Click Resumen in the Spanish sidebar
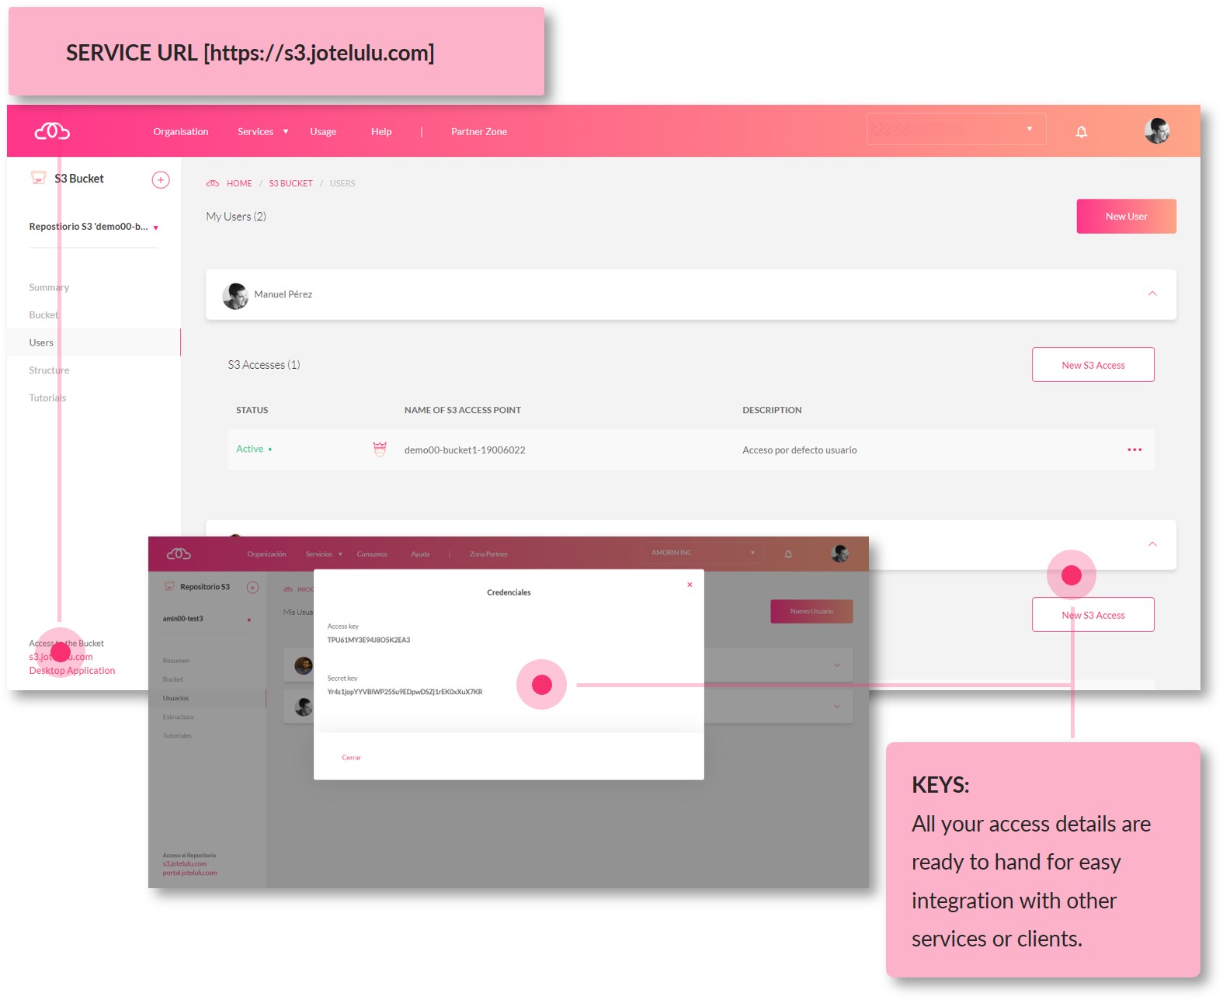The height and width of the screenshot is (1000, 1223). [x=175, y=661]
